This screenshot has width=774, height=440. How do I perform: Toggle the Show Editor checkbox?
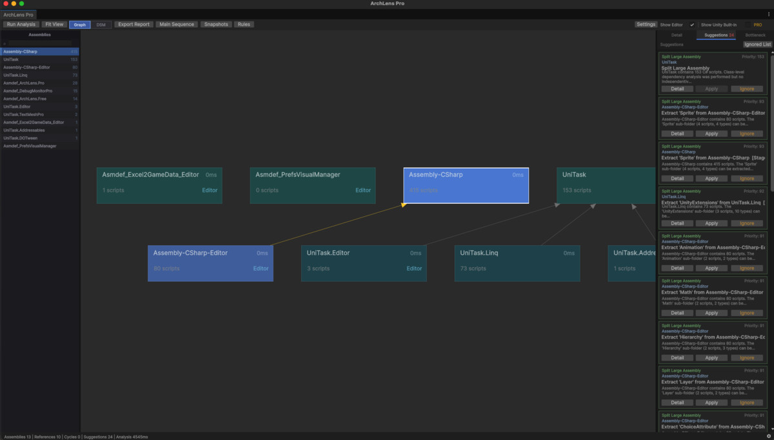[x=692, y=25]
